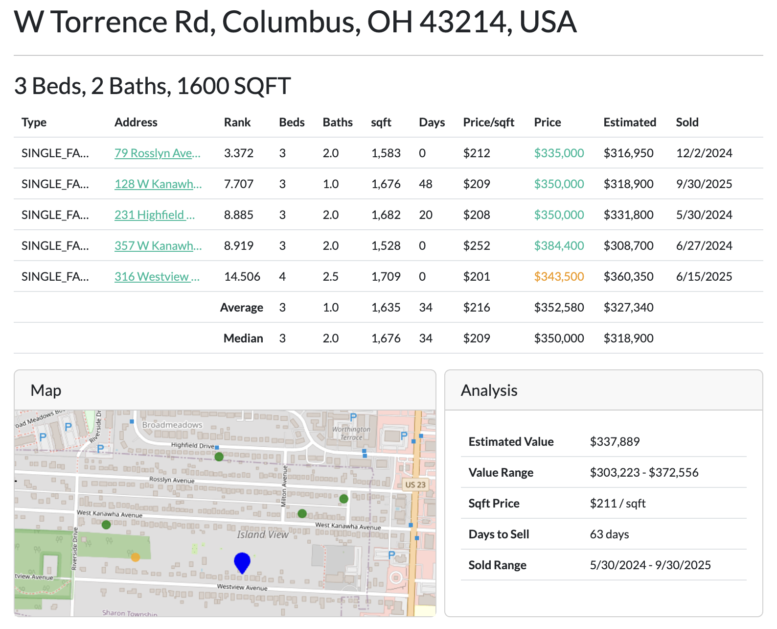Click the Type column header

(x=34, y=122)
